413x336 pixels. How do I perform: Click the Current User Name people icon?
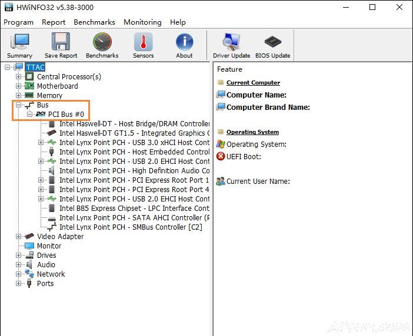coord(221,181)
